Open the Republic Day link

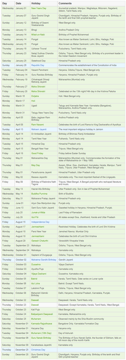(38, 65)
